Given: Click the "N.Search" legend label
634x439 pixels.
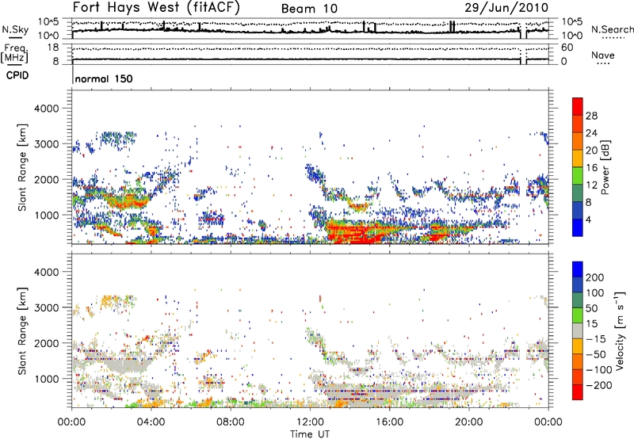Looking at the screenshot, I should [612, 29].
